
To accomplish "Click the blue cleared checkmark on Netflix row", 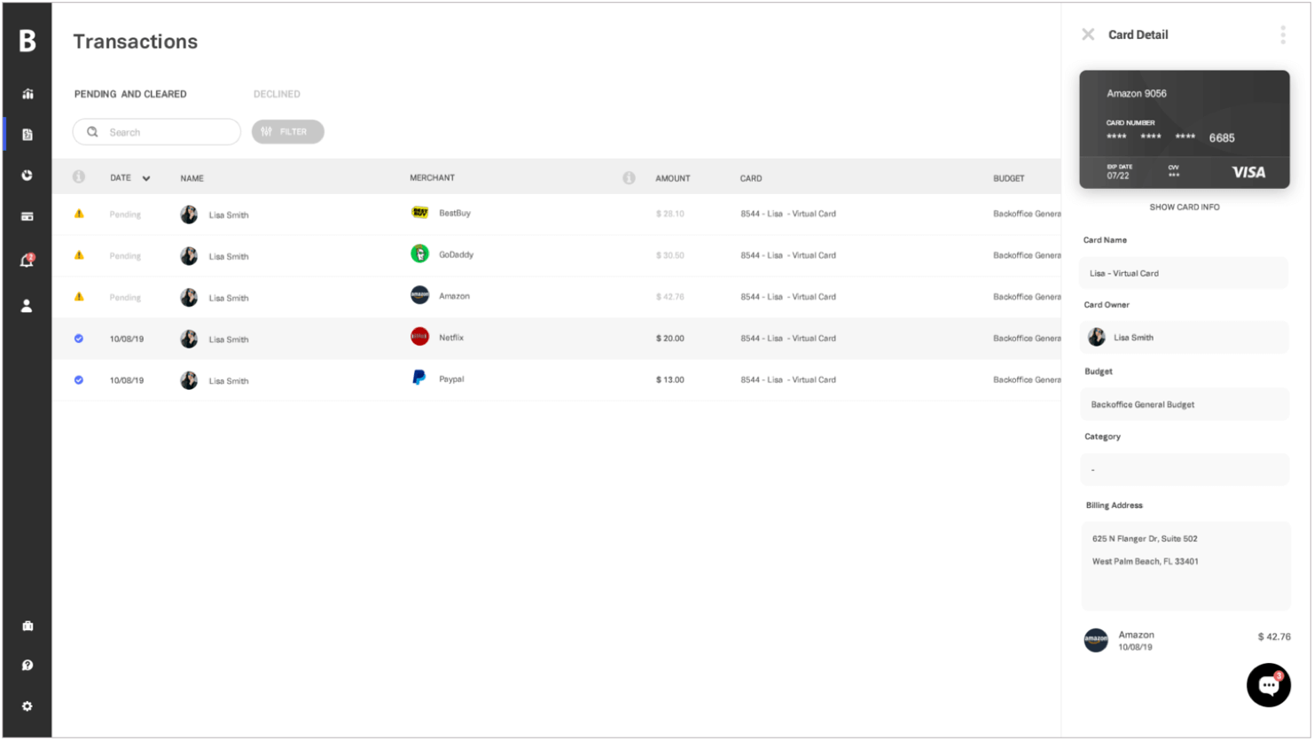I will tap(79, 339).
